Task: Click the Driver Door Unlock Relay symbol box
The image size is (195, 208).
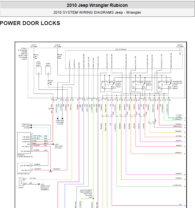Action: 109,85
